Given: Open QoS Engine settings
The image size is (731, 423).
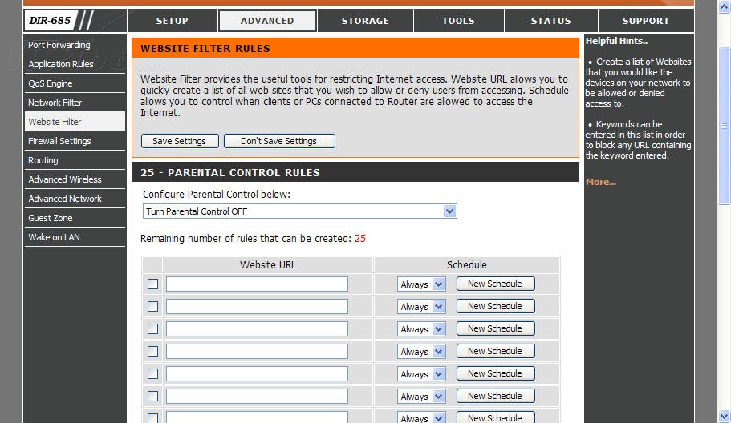Looking at the screenshot, I should coord(51,83).
